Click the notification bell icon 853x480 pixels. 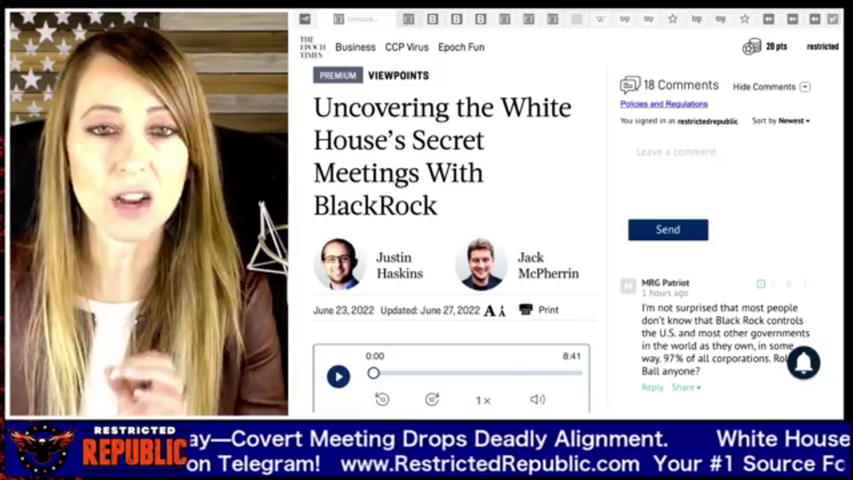[804, 363]
